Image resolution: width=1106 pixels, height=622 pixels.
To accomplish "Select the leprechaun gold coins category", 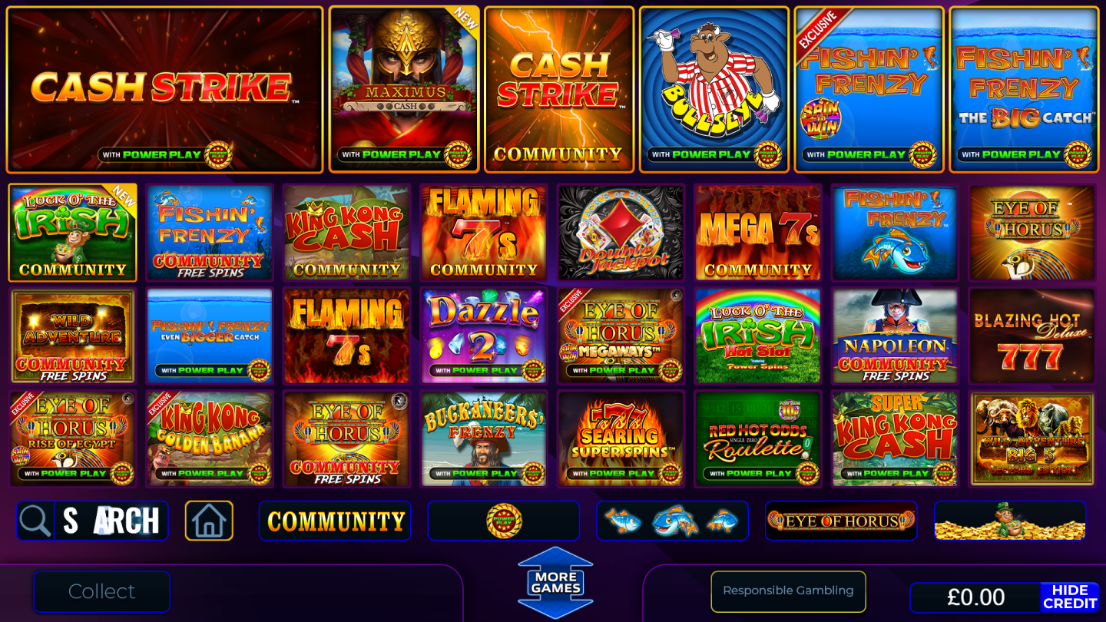I will 1010,521.
